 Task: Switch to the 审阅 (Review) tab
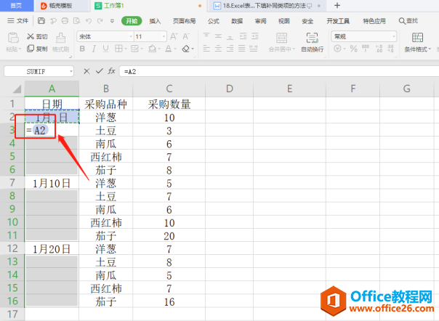(x=260, y=21)
